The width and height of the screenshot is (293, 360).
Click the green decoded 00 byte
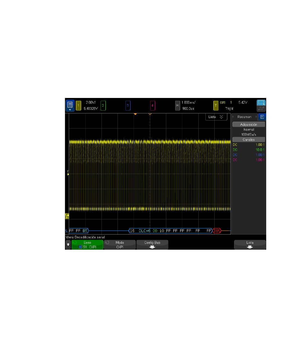[155, 231]
